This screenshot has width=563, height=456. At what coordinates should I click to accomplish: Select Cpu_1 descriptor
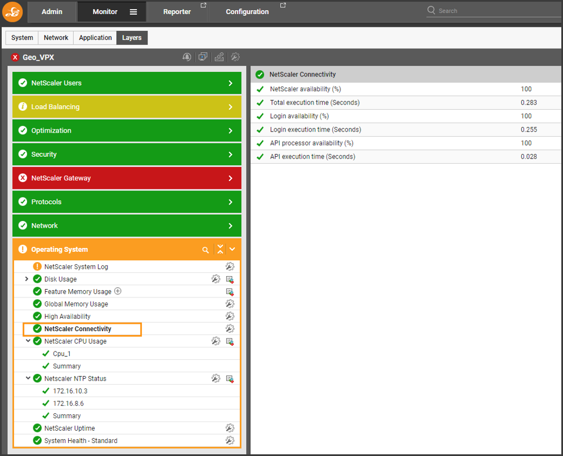coord(62,354)
